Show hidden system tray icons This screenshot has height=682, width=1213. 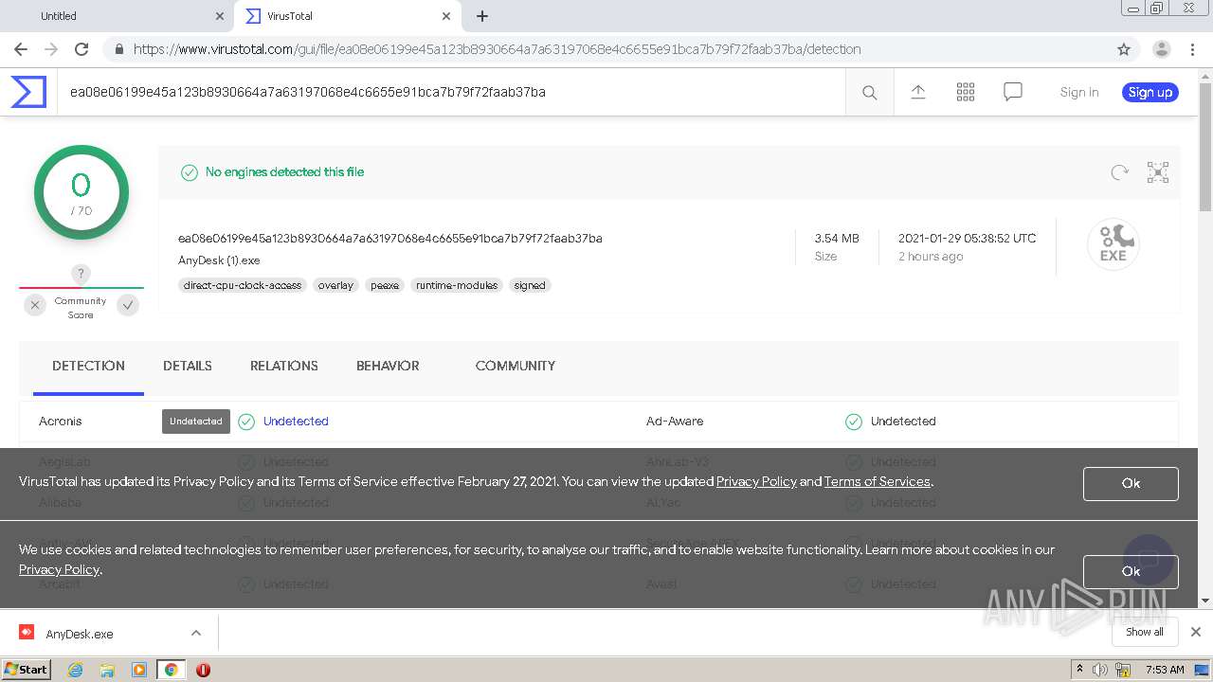pyautogui.click(x=1080, y=670)
